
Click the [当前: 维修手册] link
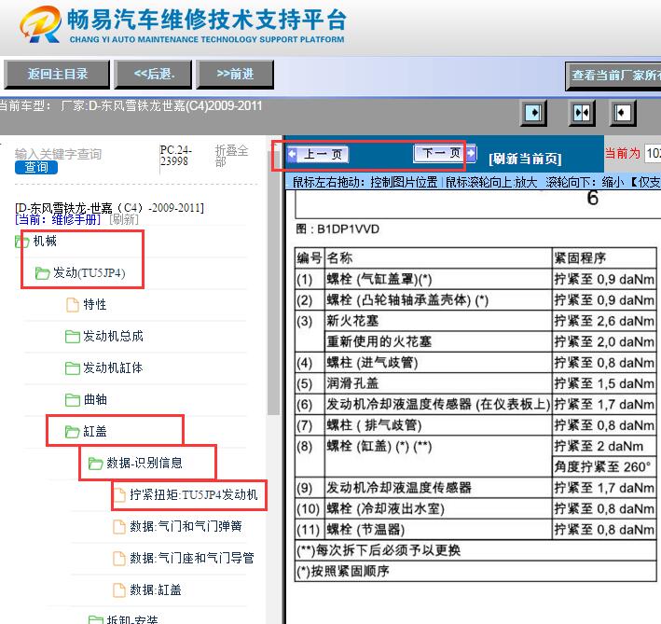pos(58,220)
